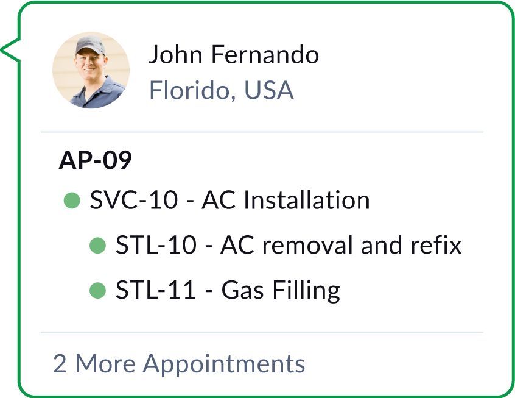
Task: Open the AP-09 appointment heading
Action: 95,162
